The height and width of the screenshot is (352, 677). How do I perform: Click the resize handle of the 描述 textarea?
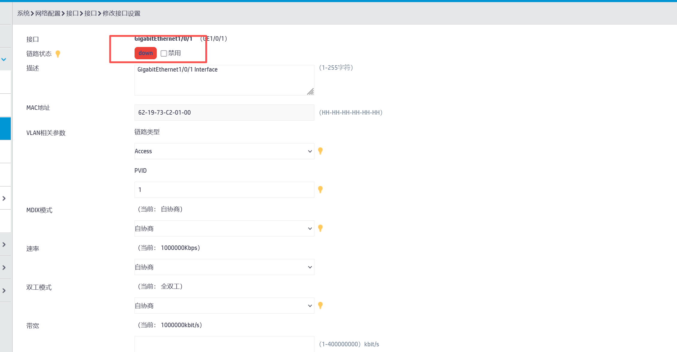310,92
